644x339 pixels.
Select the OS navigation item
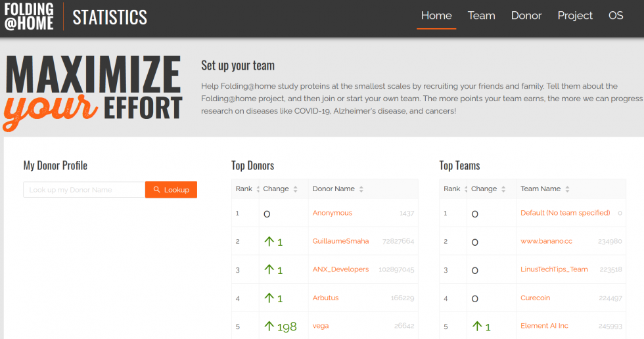point(615,16)
